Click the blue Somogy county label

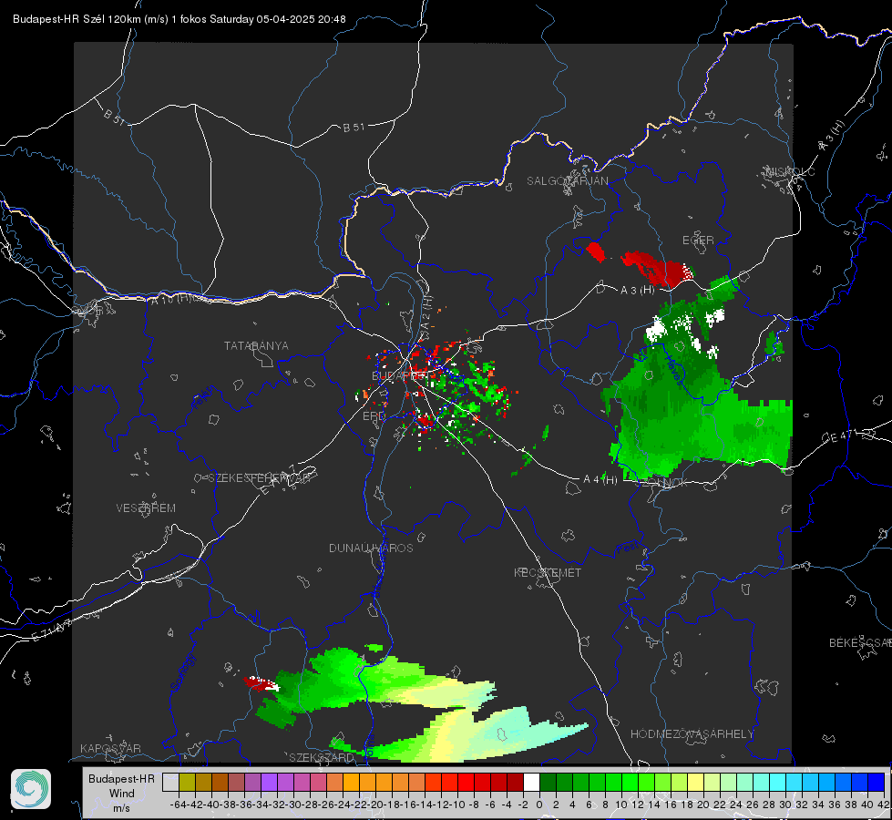(x=183, y=672)
